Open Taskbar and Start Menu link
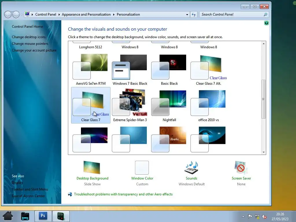 point(30,189)
